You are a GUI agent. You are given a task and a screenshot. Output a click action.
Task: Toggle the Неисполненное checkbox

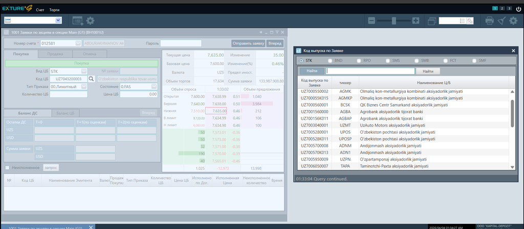point(7,167)
